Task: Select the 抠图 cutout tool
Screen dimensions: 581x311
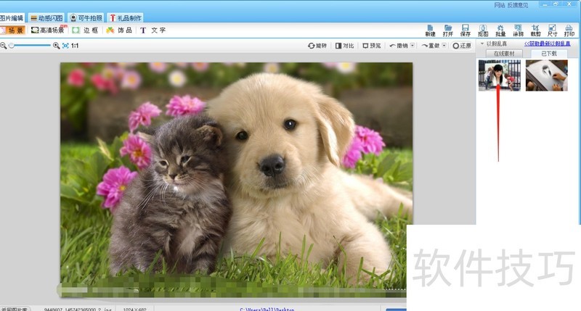Action: (x=483, y=30)
